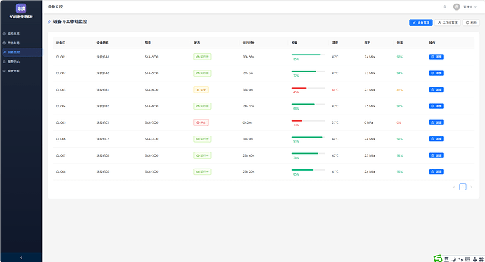Go to next page arrow in pagination

click(471, 187)
